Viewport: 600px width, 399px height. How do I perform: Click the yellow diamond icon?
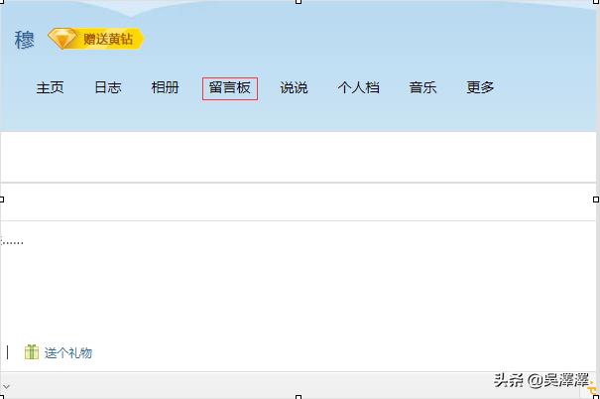click(62, 39)
